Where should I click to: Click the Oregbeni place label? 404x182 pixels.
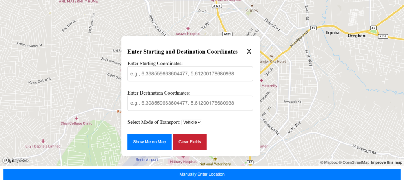click(x=357, y=36)
